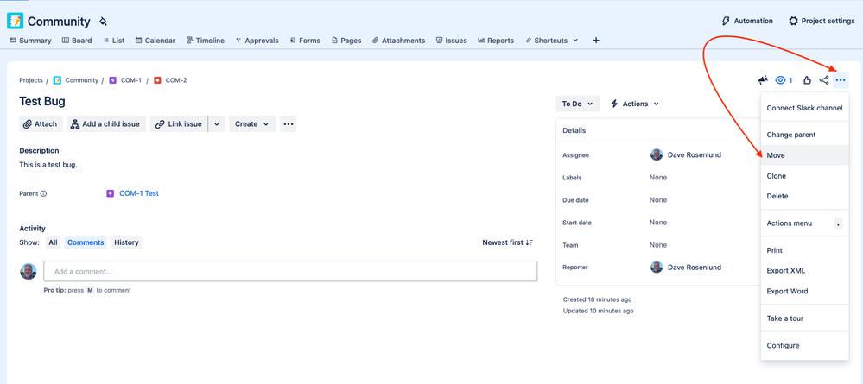
Task: Select Export Word menu item
Action: point(804,291)
